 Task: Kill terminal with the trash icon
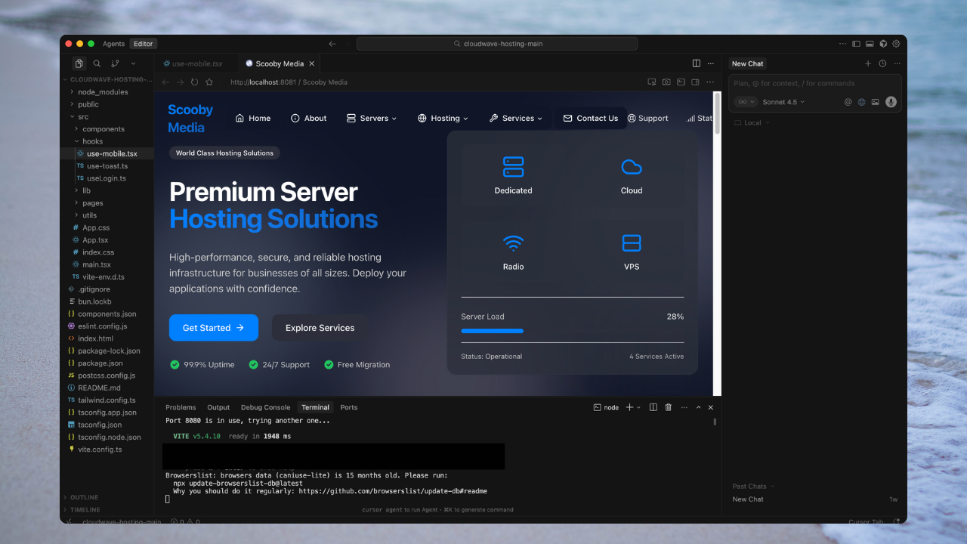(x=668, y=407)
